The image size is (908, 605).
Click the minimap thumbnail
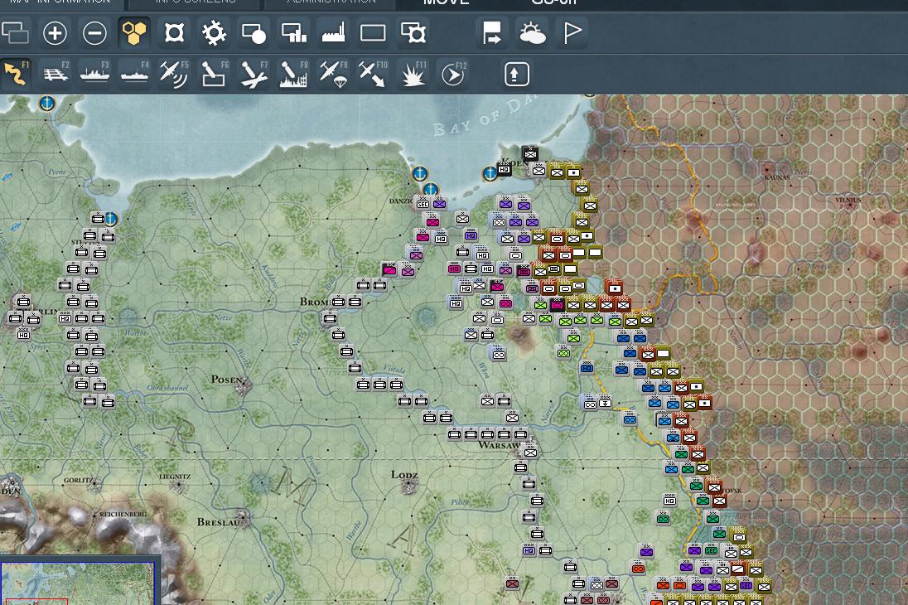[x=77, y=583]
